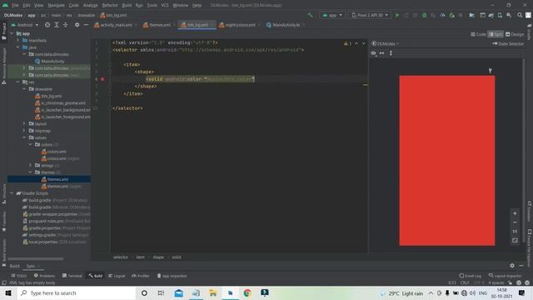The height and width of the screenshot is (300, 533).
Task: Hide the Project panel with minus icon
Action: 86,25
